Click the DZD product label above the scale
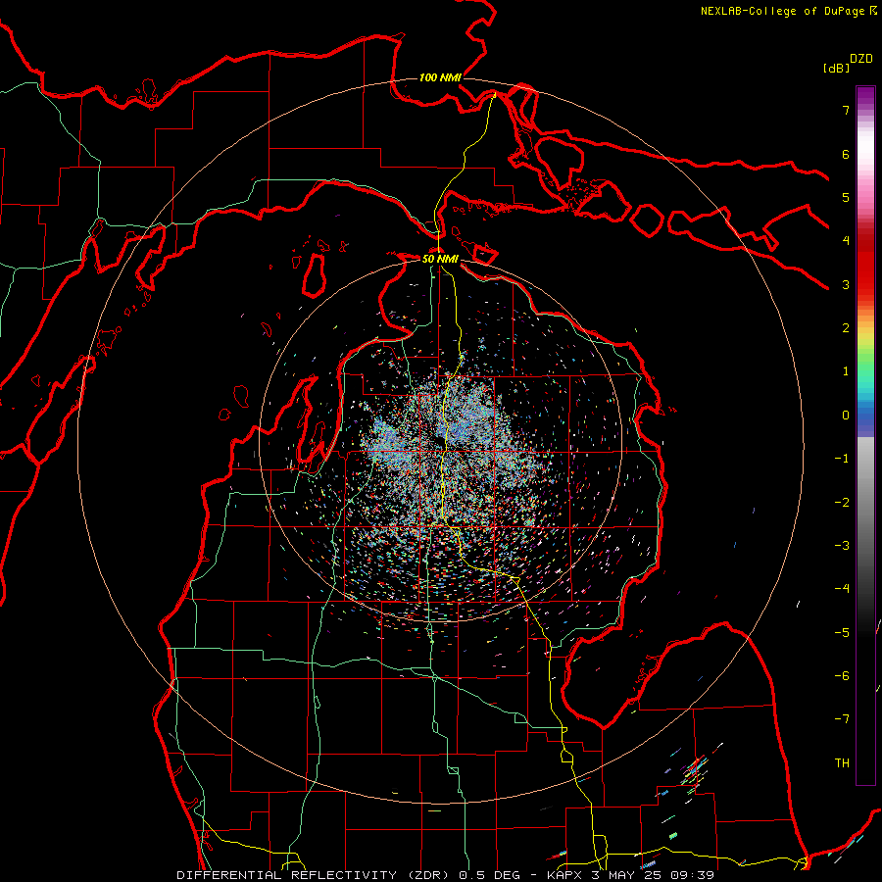Image resolution: width=882 pixels, height=882 pixels. pyautogui.click(x=861, y=59)
